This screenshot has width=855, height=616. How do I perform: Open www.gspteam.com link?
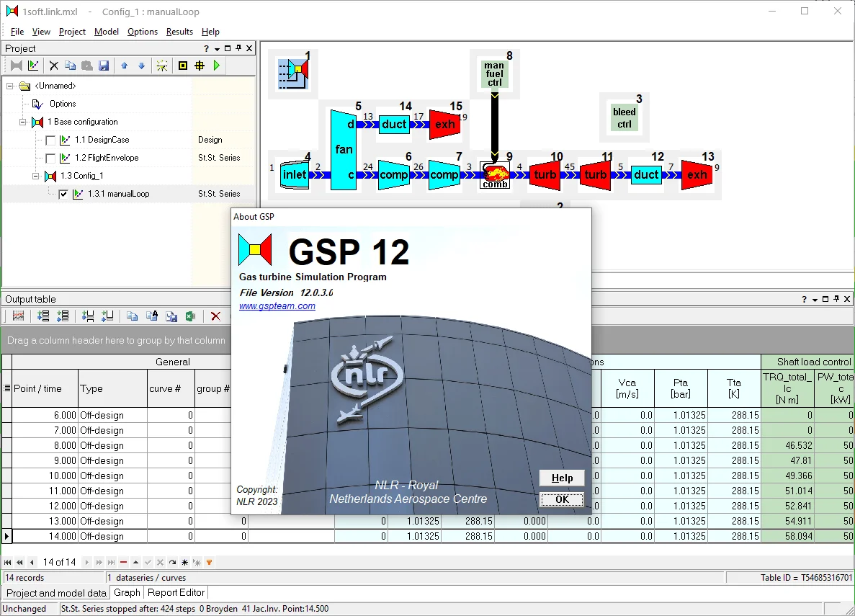click(277, 306)
